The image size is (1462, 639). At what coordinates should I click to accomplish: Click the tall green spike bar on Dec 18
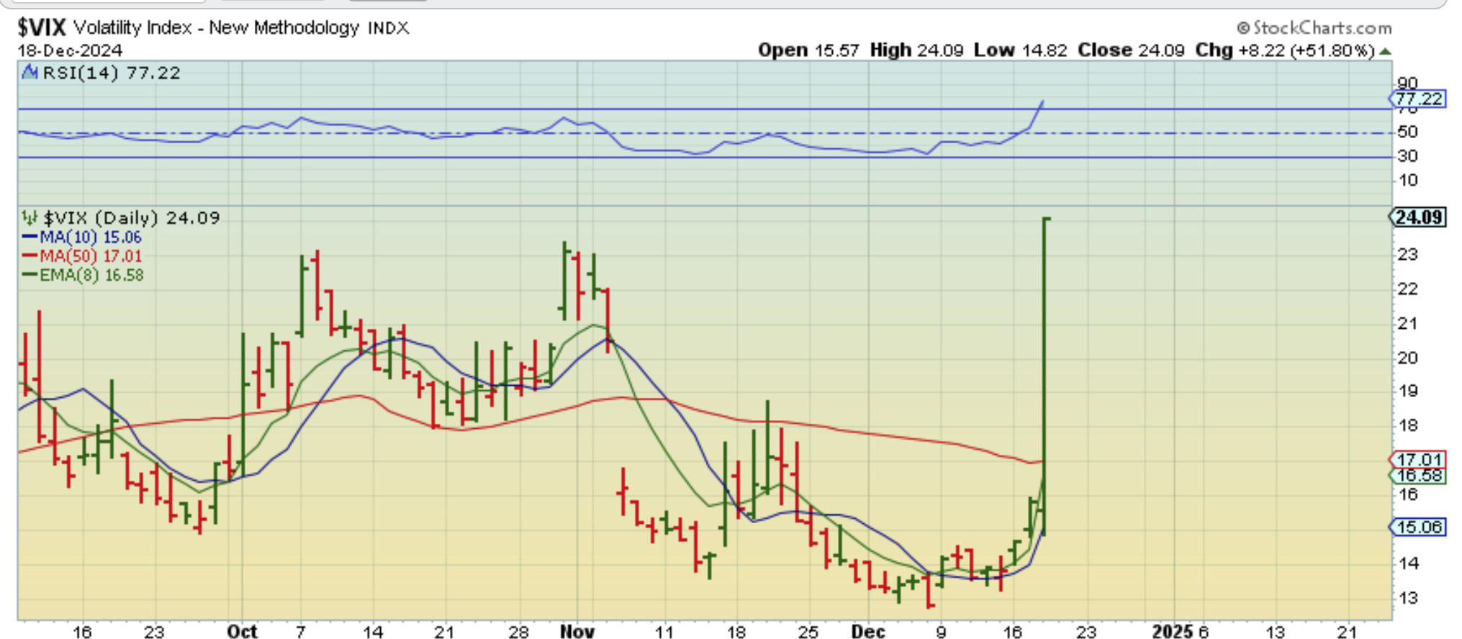1044,374
